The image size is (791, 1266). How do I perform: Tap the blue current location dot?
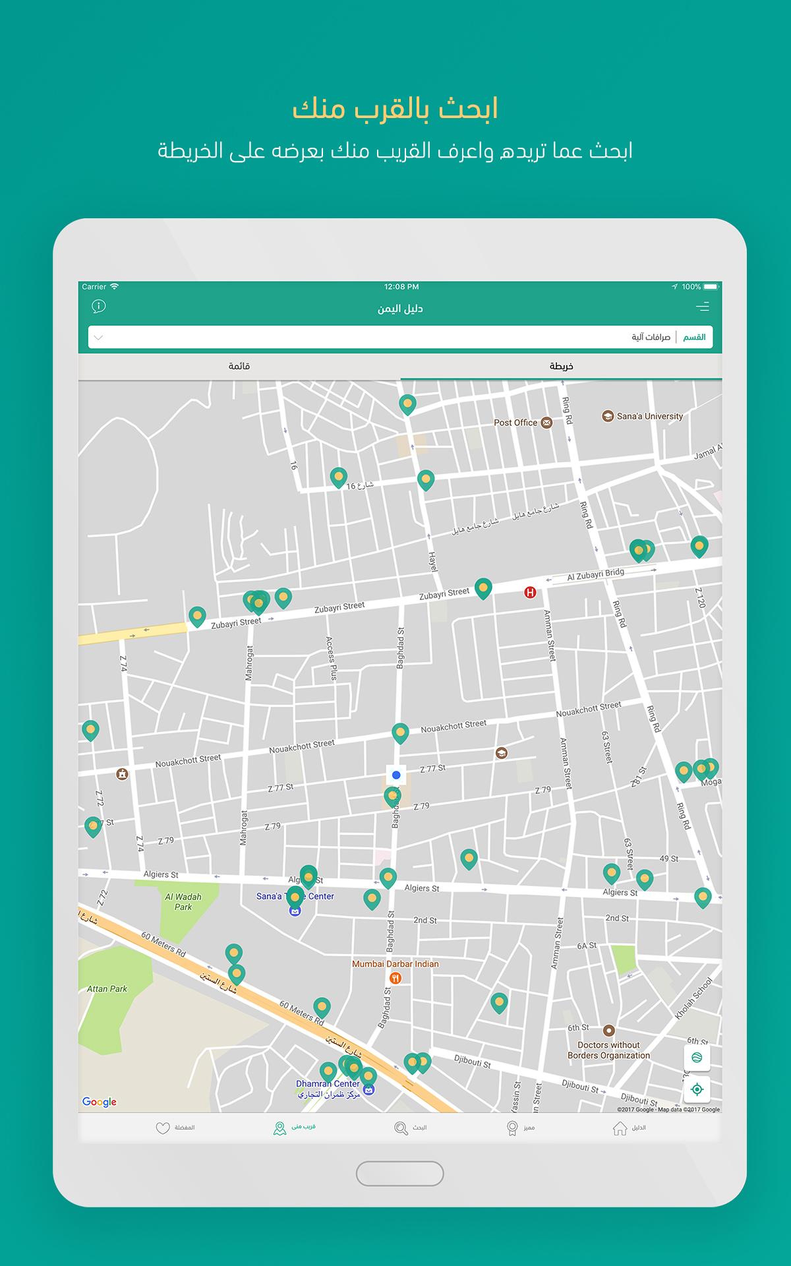[396, 775]
